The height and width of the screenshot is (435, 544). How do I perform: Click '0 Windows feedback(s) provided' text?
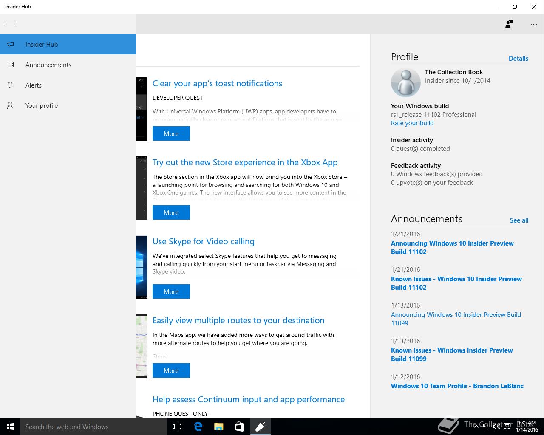tap(437, 174)
